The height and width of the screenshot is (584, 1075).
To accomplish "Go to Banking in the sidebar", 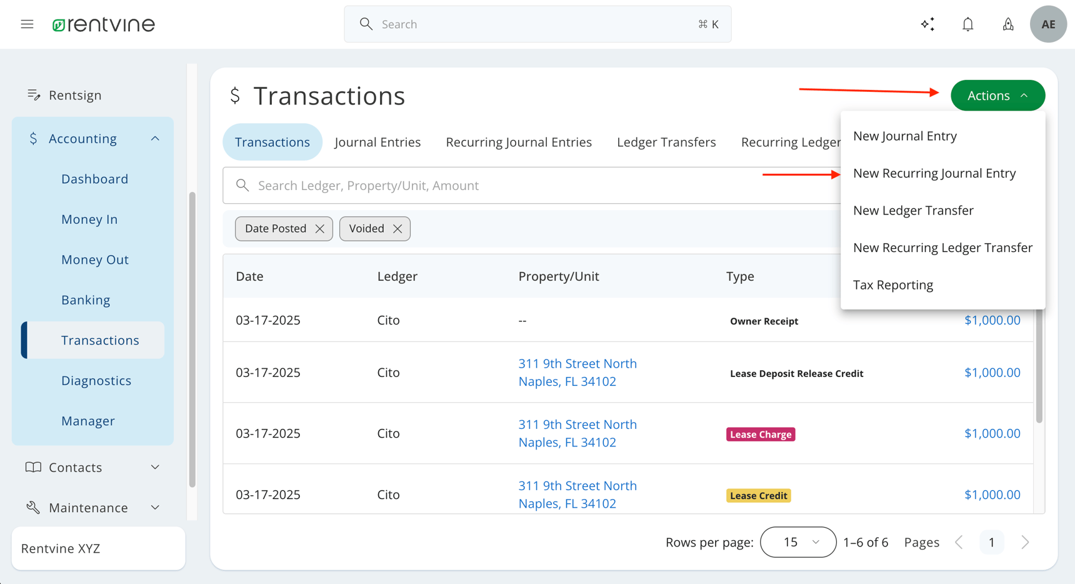I will coord(86,300).
